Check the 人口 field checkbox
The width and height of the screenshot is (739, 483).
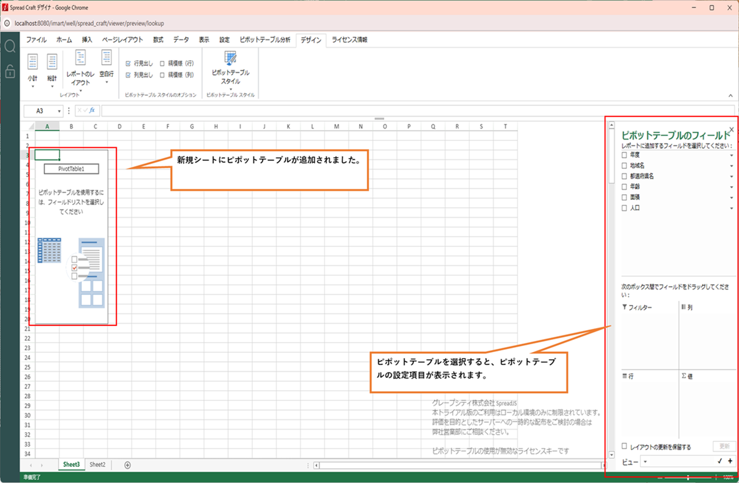624,208
